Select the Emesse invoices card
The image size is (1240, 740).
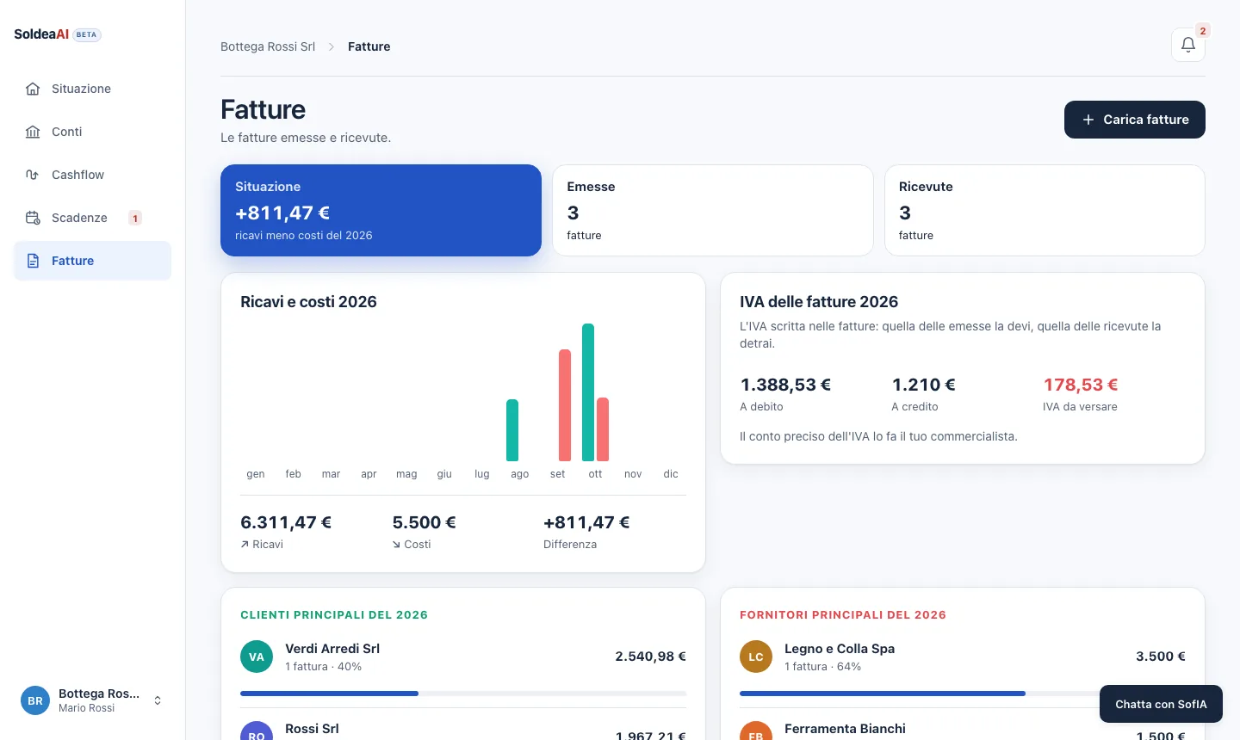click(713, 210)
